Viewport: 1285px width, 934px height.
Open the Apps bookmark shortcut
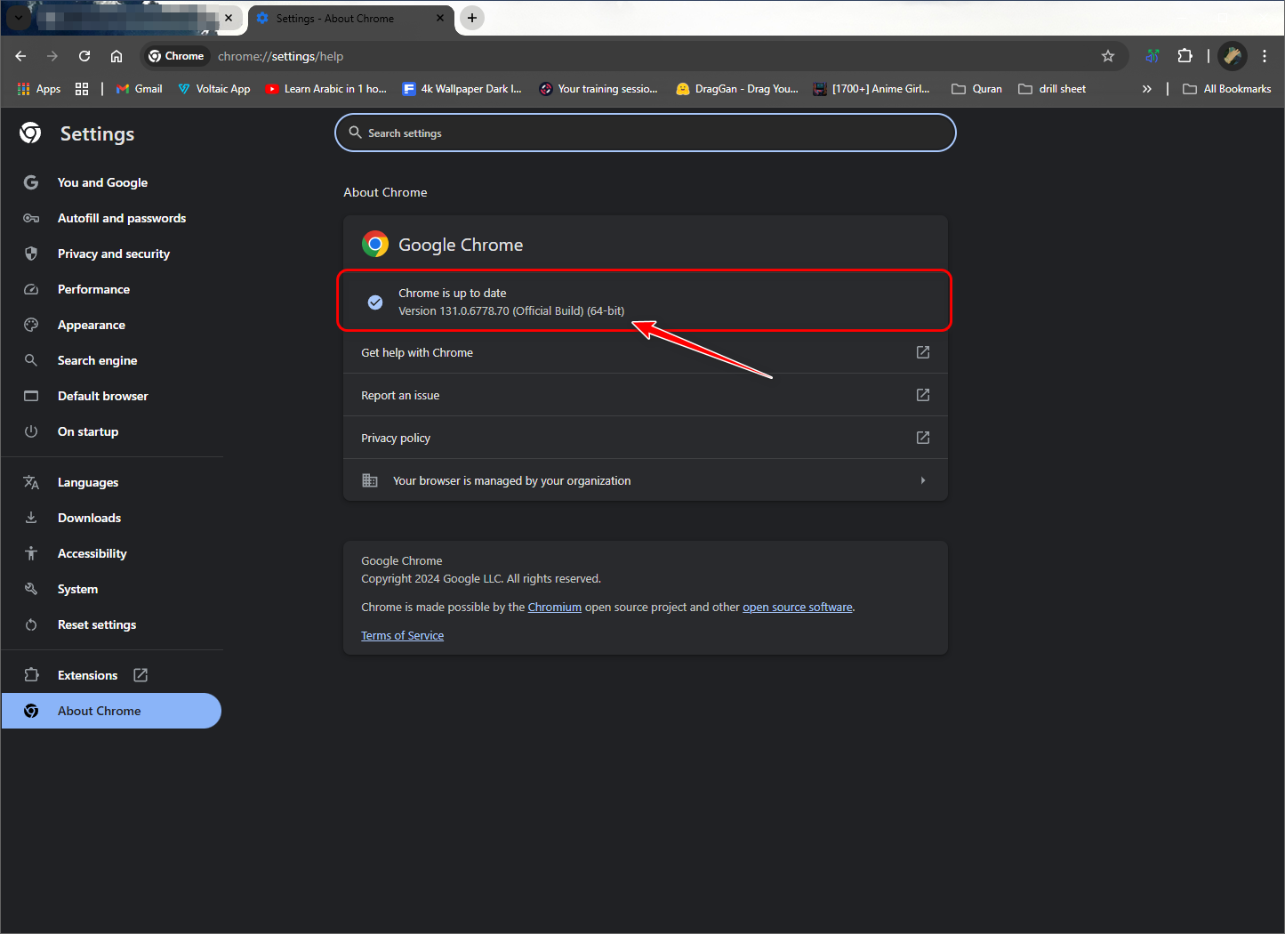(39, 89)
